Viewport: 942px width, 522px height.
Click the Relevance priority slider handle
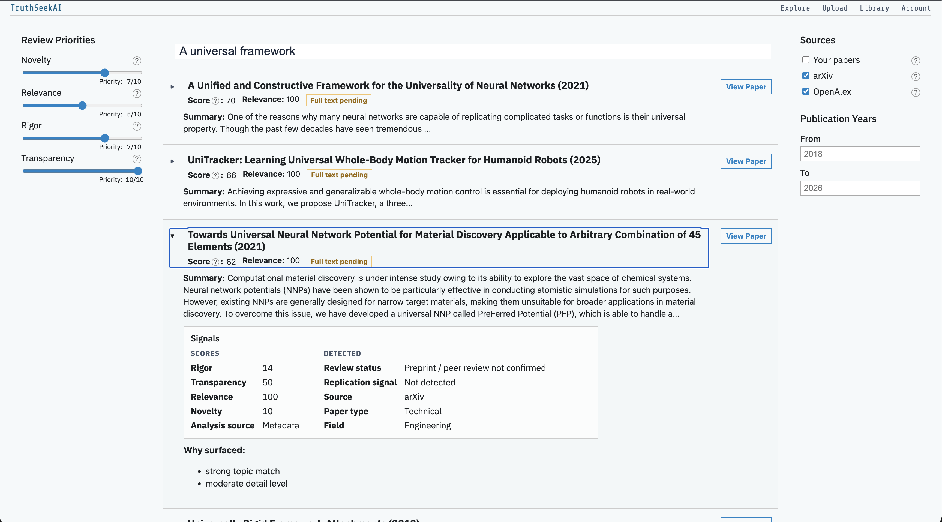tap(82, 106)
